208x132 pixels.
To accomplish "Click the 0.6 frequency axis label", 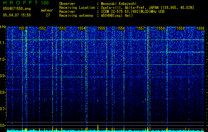I will 3,125.
